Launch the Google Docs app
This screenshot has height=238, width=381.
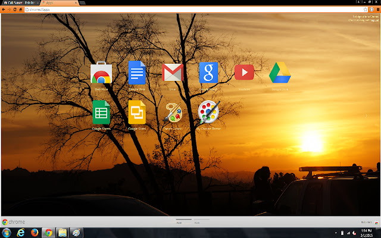(x=137, y=73)
